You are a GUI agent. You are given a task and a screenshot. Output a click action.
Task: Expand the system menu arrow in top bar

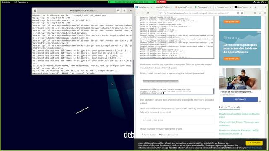coord(266,2)
